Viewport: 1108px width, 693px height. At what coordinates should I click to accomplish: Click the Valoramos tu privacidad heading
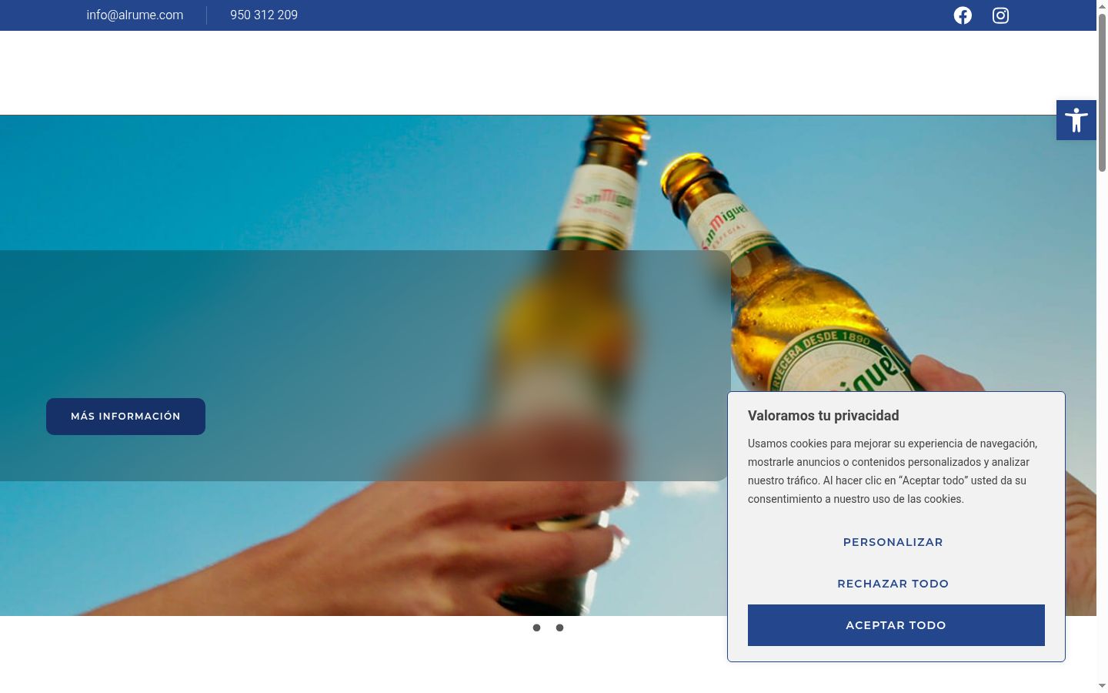823,416
